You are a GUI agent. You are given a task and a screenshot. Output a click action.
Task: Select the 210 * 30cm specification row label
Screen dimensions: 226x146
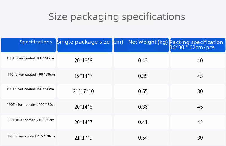point(31,120)
